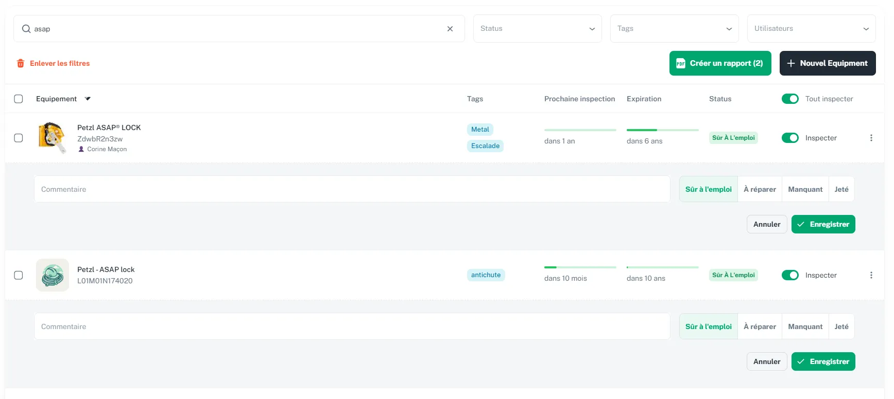Click Sûr À L'emploi status badge of Petzl - ASAP lock
894x399 pixels.
733,275
